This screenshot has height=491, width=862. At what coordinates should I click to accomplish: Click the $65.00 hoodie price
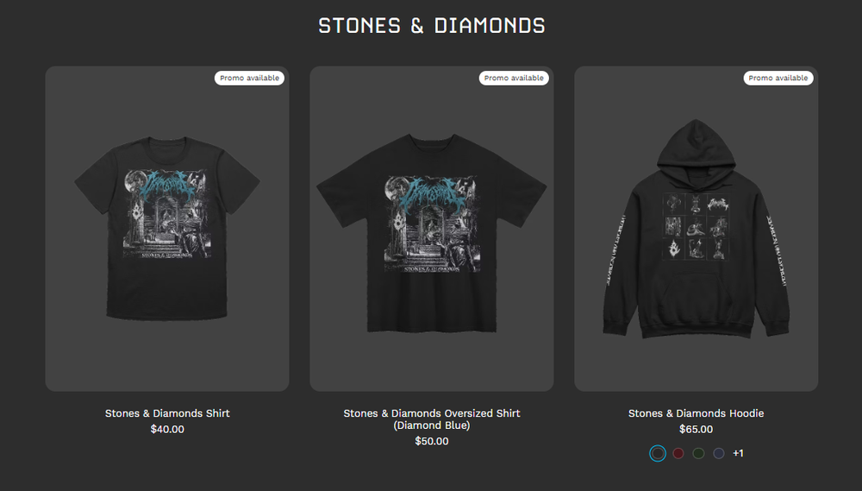[x=696, y=430]
